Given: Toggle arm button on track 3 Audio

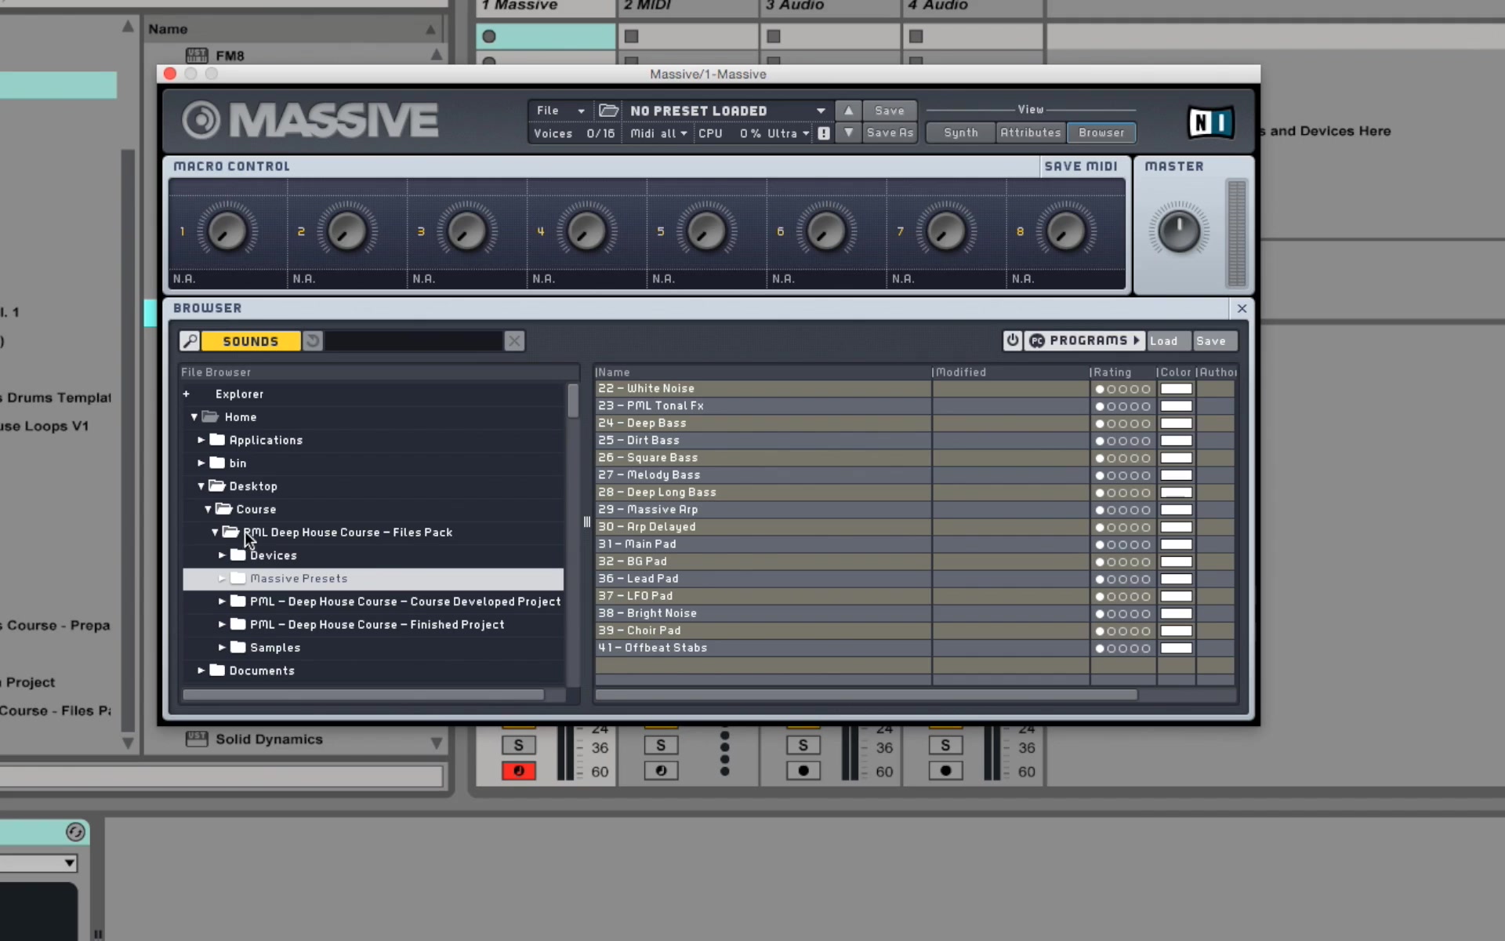Looking at the screenshot, I should [x=803, y=771].
